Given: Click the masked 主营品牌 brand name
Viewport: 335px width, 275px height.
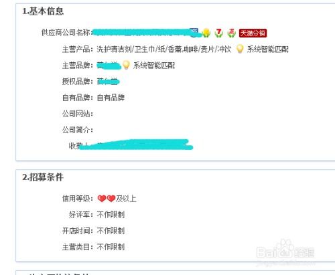Looking at the screenshot, I should pyautogui.click(x=109, y=66).
